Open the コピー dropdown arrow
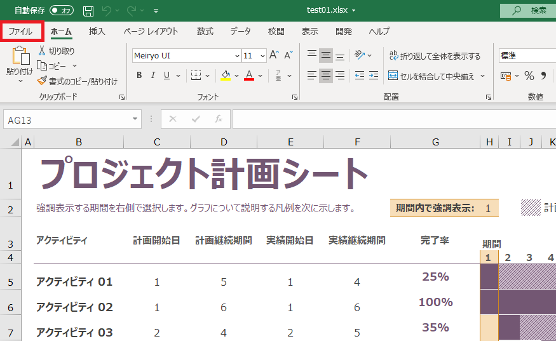 74,66
